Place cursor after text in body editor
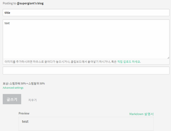Viewport: 171px width, 131px height. coord(10,23)
